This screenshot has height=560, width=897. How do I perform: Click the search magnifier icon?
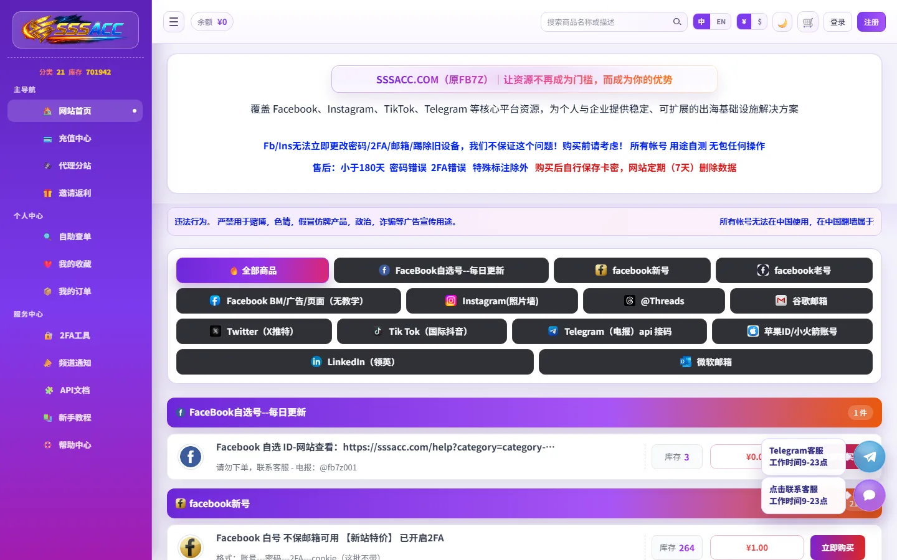pyautogui.click(x=677, y=22)
